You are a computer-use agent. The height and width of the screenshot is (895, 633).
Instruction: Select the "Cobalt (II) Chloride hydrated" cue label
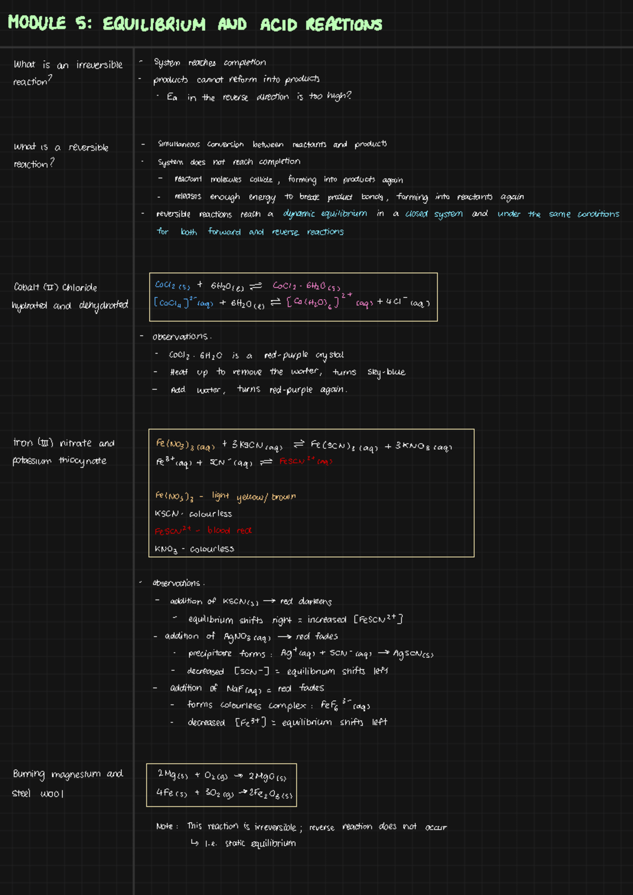70,297
